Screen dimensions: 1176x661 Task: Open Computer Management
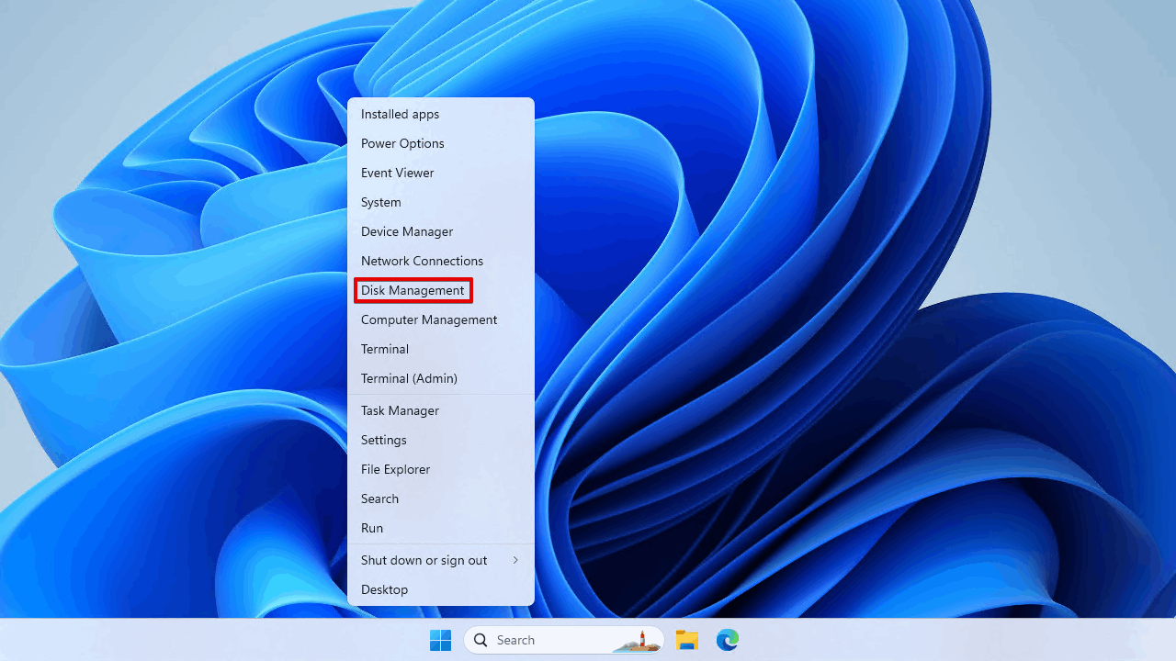click(428, 319)
